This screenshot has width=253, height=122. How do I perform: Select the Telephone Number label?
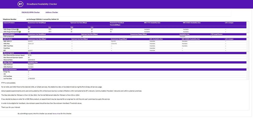click(10, 19)
